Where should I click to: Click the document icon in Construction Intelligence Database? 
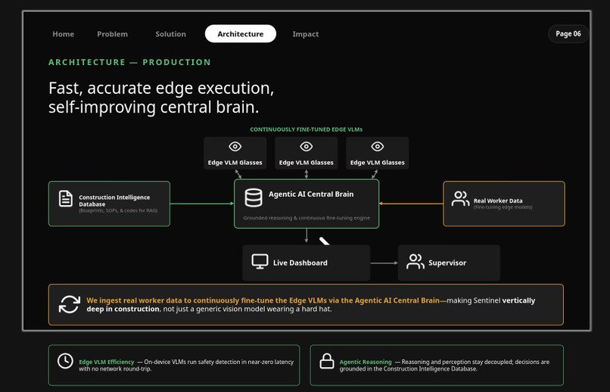pyautogui.click(x=65, y=198)
